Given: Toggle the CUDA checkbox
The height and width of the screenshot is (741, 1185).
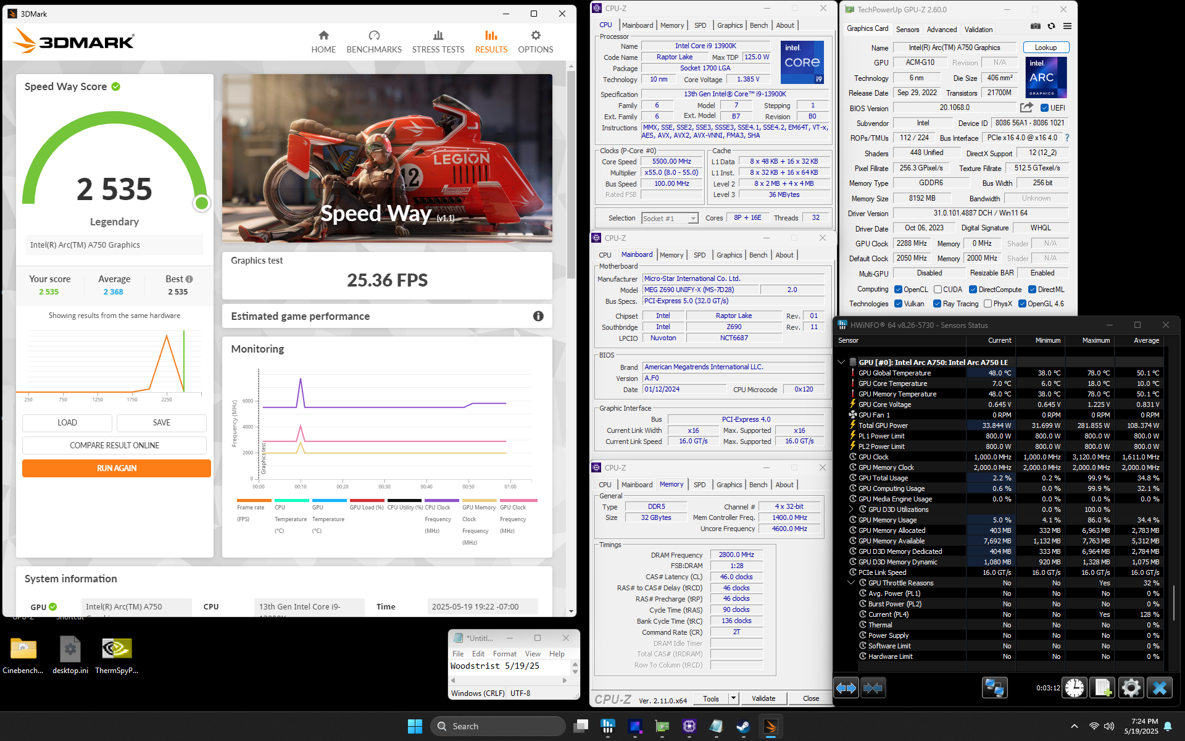Looking at the screenshot, I should click(938, 289).
